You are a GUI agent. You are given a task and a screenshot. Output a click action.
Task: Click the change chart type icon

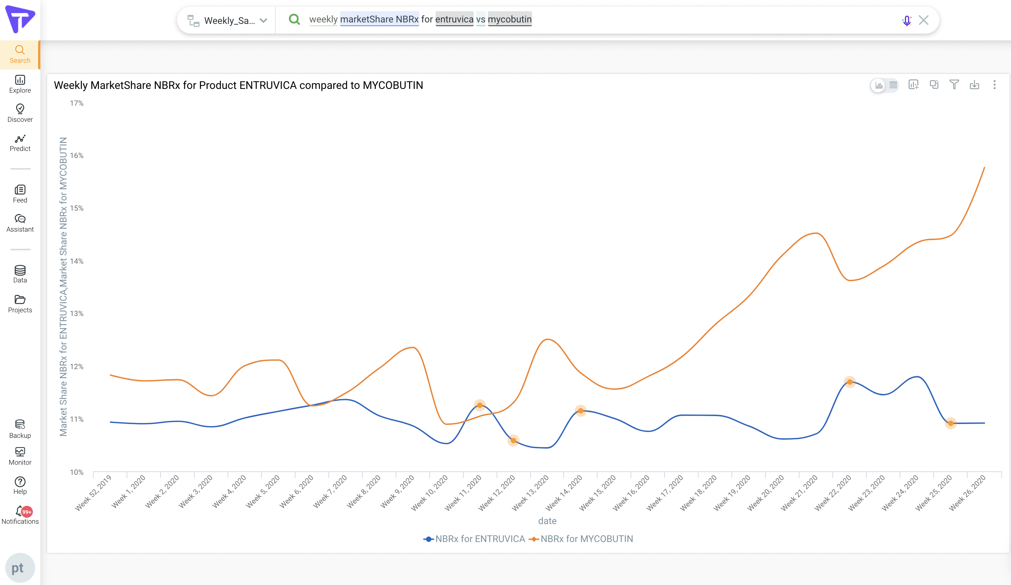tap(934, 85)
